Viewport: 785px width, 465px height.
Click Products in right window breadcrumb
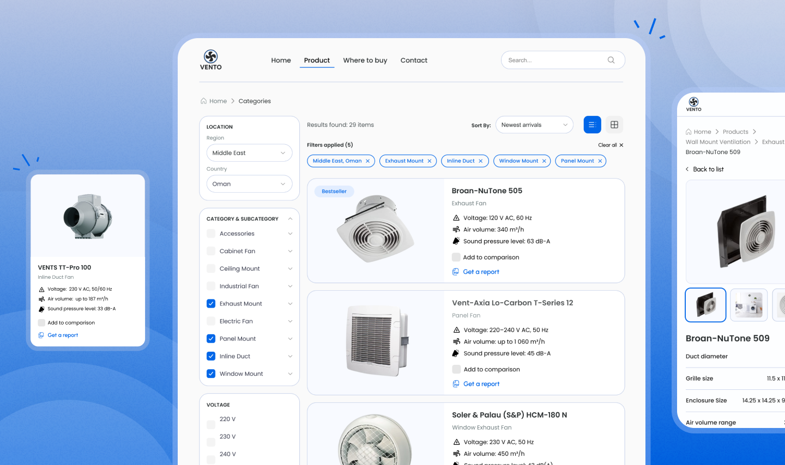tap(735, 132)
